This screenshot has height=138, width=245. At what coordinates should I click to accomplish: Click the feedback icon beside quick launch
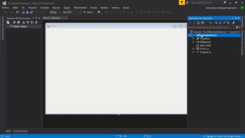(x=188, y=3)
